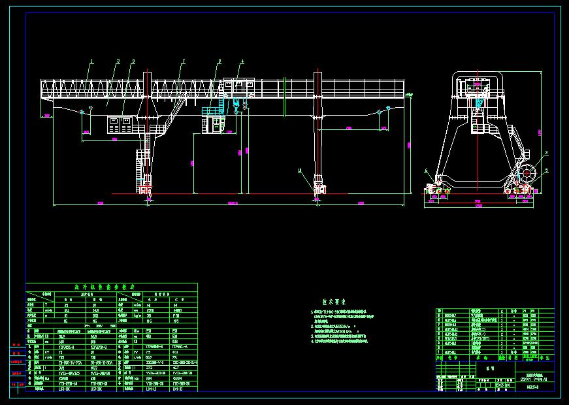Click callout number 4 above the trolley
Screen dimensions: 569x405
[242, 61]
